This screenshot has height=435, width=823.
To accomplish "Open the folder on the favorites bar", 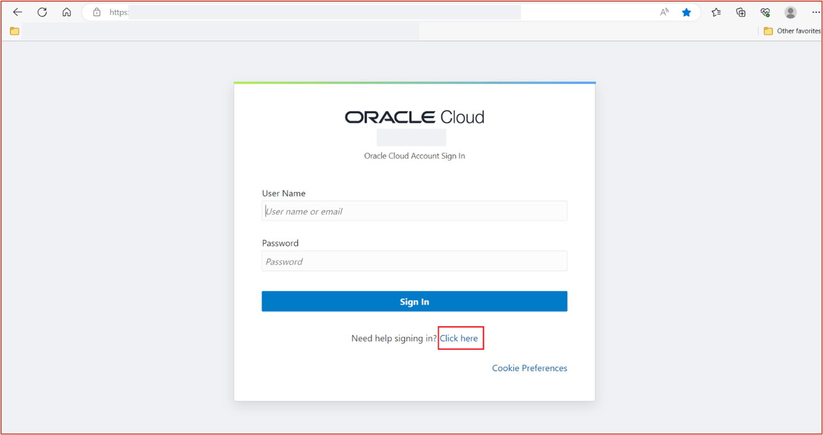I will click(14, 31).
